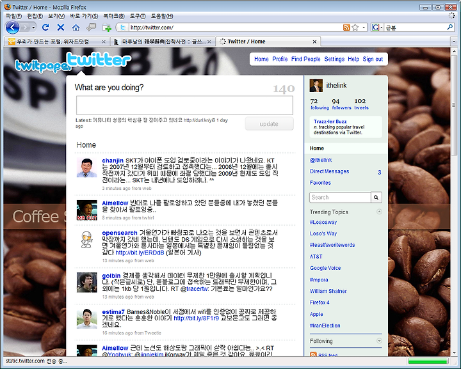Open the estima7 username link

tap(113, 311)
